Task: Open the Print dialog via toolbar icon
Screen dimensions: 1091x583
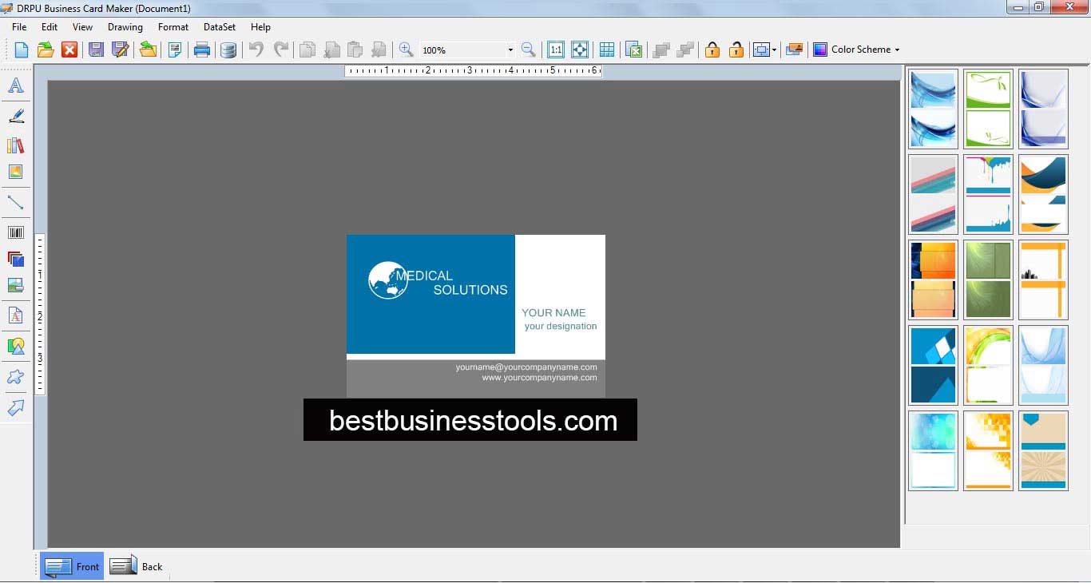Action: pos(202,49)
